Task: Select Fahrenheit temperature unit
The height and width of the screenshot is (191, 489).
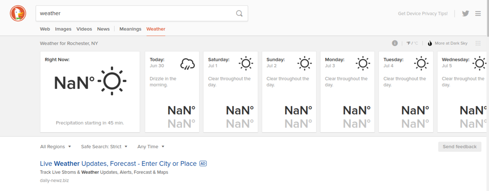Action: pyautogui.click(x=408, y=43)
